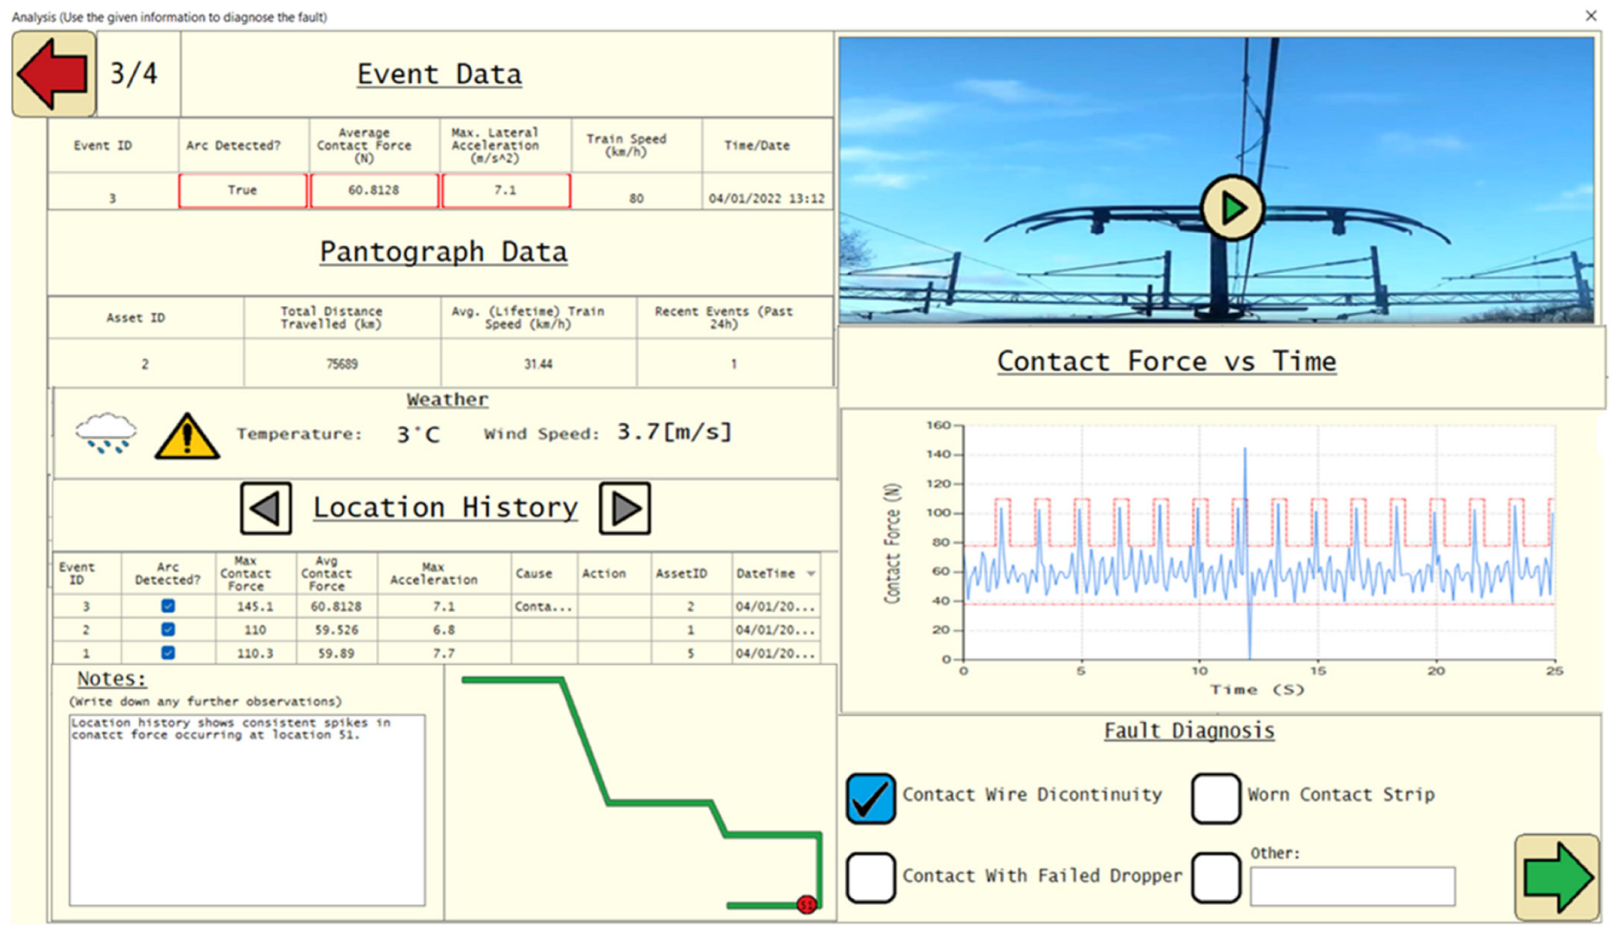Go to previous Location History entry
1616x935 pixels.
pyautogui.click(x=266, y=507)
